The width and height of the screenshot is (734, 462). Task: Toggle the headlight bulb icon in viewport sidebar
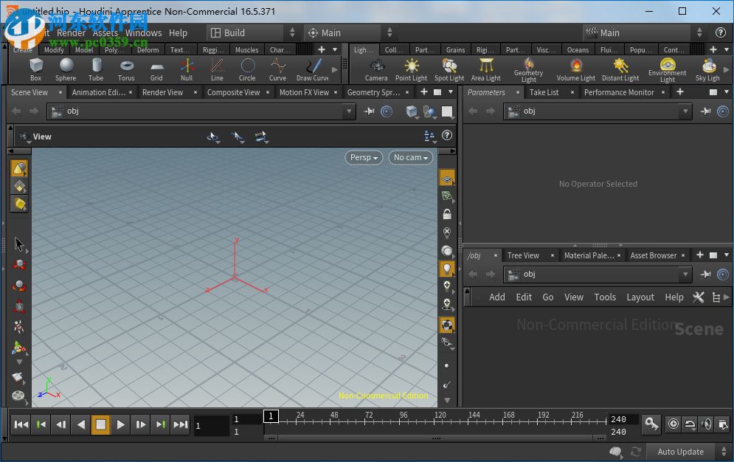[x=447, y=269]
